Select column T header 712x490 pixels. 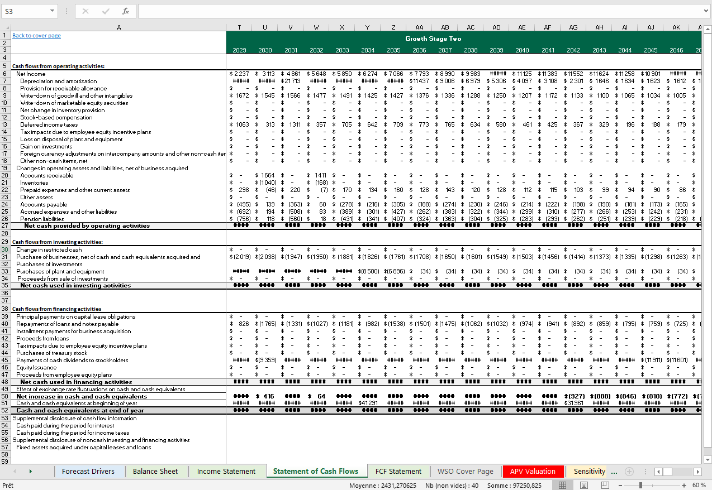[x=239, y=27]
